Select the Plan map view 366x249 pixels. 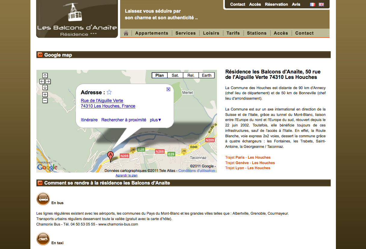click(x=160, y=75)
